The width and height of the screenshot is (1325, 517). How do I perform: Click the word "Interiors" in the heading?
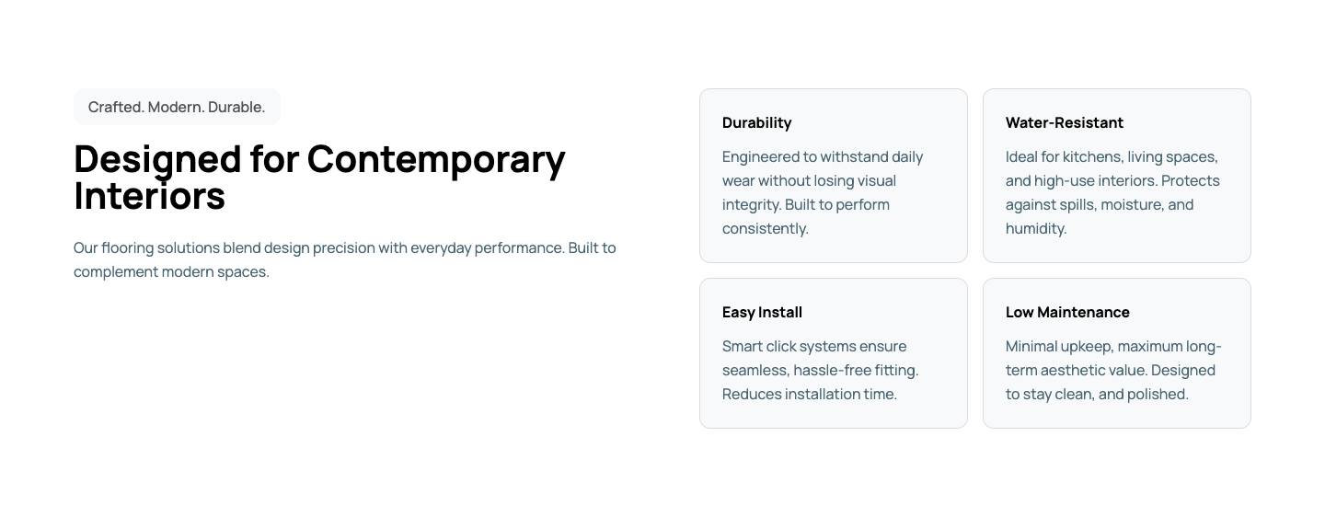point(149,196)
